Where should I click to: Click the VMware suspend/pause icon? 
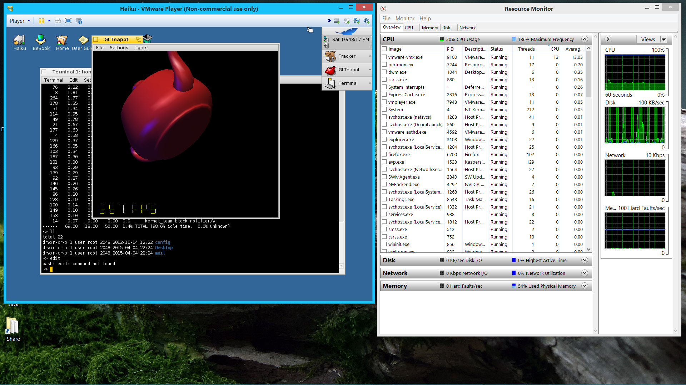click(x=41, y=21)
